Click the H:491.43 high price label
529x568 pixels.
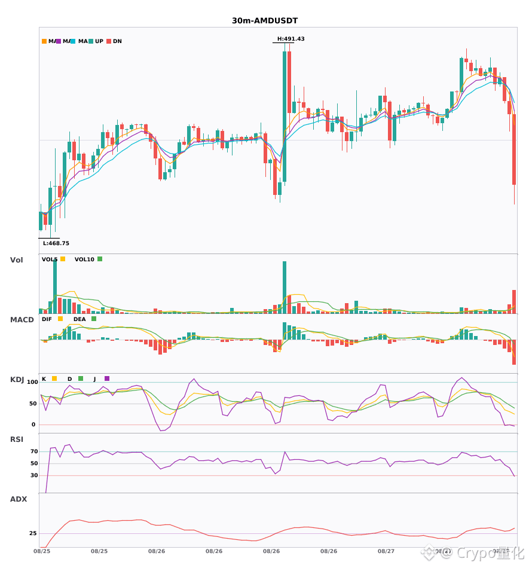(x=291, y=39)
